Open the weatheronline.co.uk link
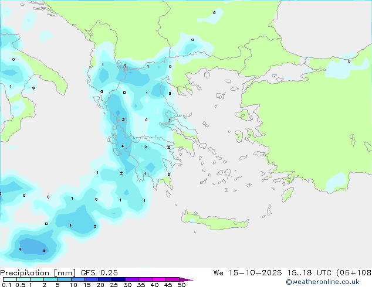The image size is (372, 287). [x=323, y=282]
